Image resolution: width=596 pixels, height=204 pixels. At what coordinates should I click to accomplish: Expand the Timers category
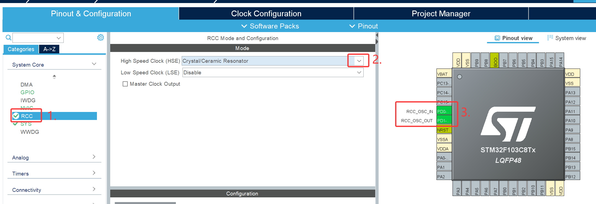pyautogui.click(x=94, y=173)
